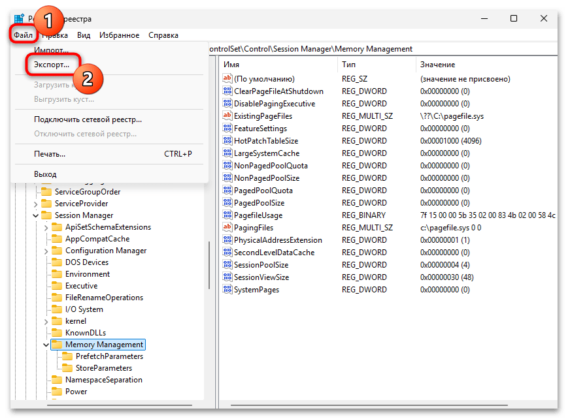Screen dimensions: 568x419
Task: Open the Справка menu
Action: [163, 35]
